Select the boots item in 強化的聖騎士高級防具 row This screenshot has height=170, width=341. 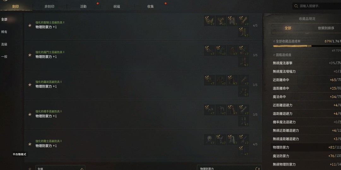[243, 32]
